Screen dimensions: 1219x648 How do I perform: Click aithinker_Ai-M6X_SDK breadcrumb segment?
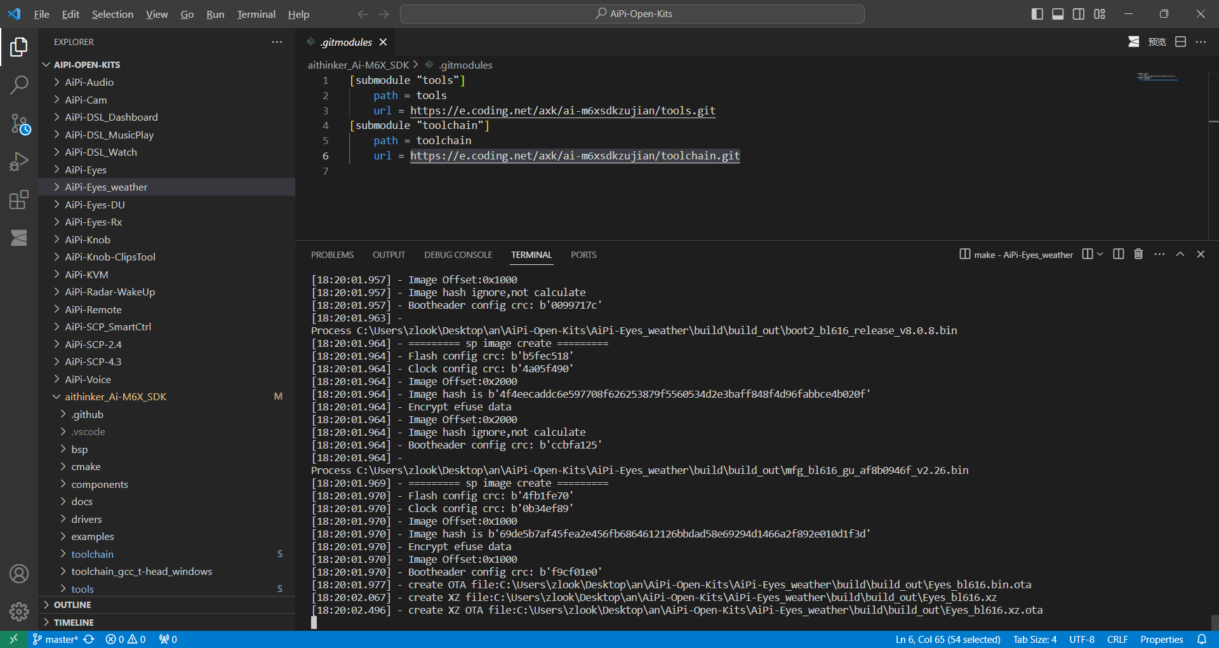(x=358, y=65)
